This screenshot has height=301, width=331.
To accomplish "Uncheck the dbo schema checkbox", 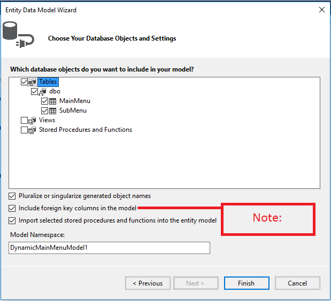I will [34, 92].
